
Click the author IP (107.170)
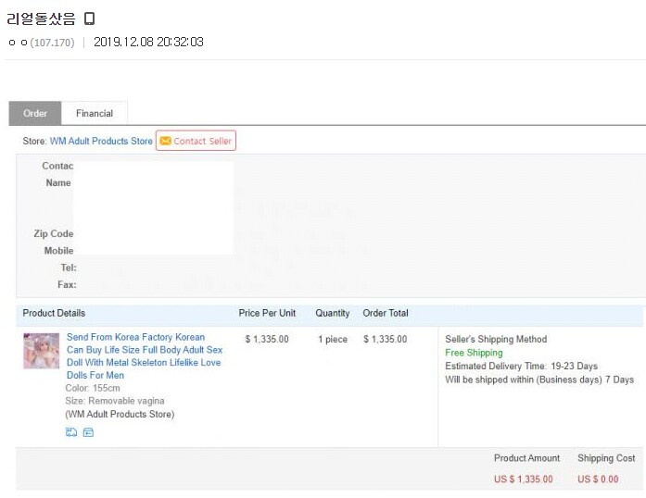coord(52,43)
